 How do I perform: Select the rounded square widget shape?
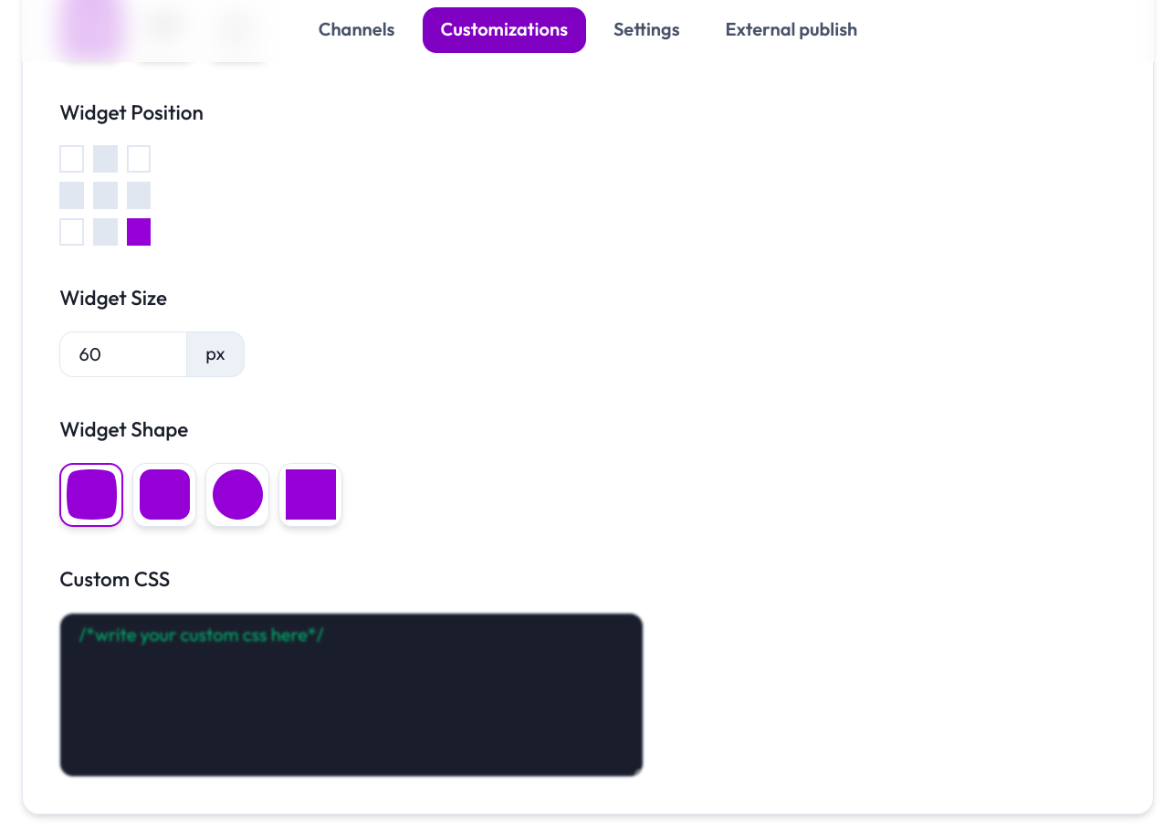[164, 495]
